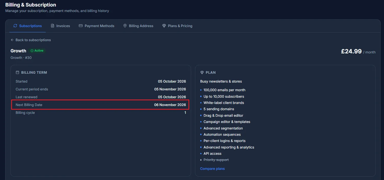
Task: Click the Billing & Subscription page title
Action: [x=31, y=5]
